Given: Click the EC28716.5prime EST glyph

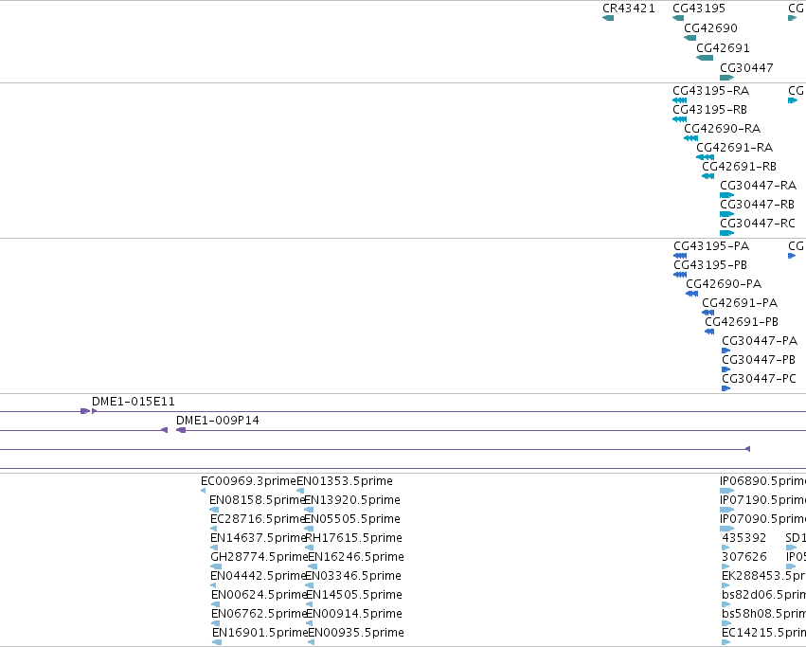Looking at the screenshot, I should 214,529.
